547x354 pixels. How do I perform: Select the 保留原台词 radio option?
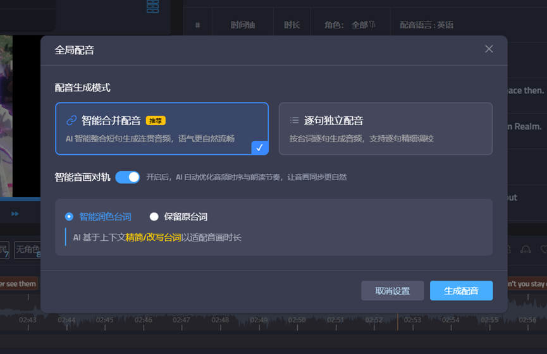click(154, 217)
